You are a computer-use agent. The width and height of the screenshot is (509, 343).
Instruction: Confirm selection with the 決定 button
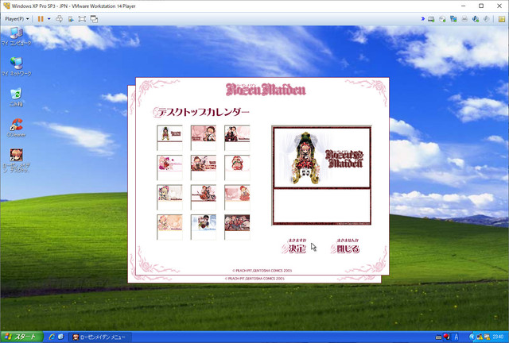point(294,246)
